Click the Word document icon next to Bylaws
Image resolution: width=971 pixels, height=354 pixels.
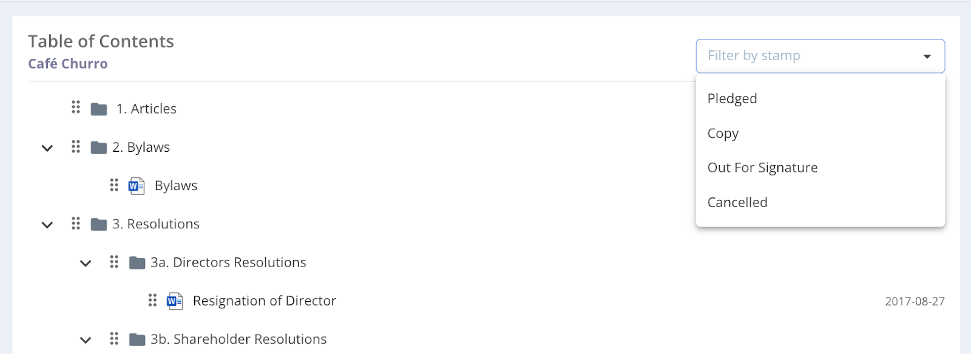click(x=137, y=186)
